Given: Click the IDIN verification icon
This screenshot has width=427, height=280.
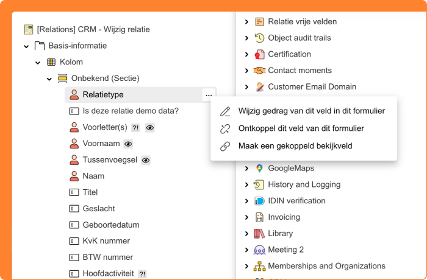Looking at the screenshot, I should pyautogui.click(x=259, y=201).
